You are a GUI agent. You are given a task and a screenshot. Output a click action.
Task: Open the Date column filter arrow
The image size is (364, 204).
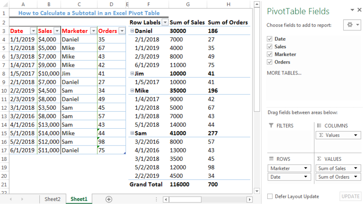coord(34,31)
